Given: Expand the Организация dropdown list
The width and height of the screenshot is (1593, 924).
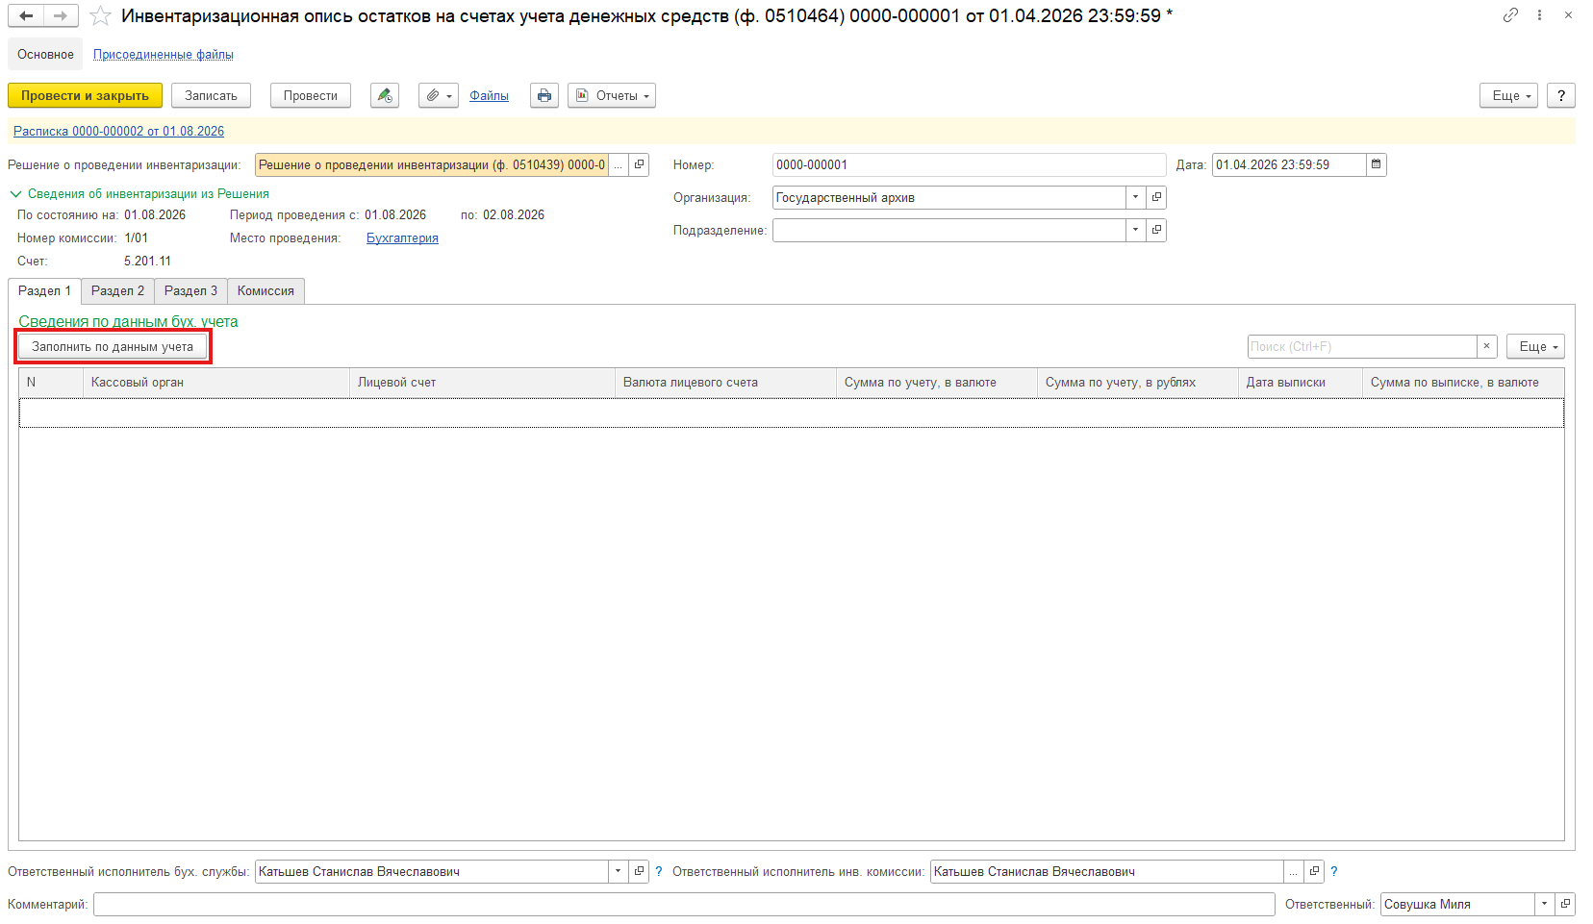Looking at the screenshot, I should (x=1136, y=197).
